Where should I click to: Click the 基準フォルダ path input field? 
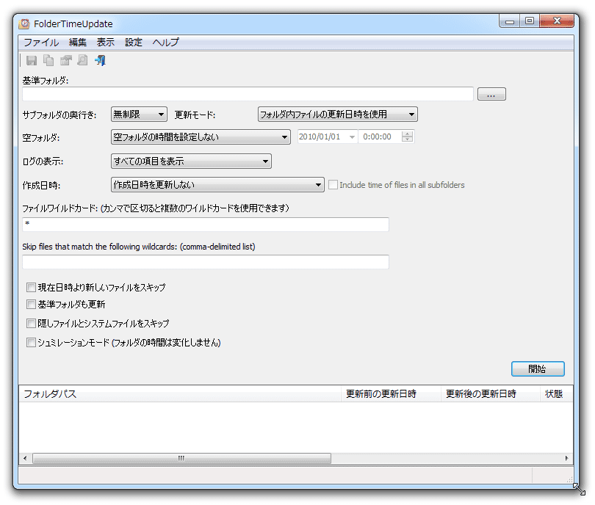(248, 94)
